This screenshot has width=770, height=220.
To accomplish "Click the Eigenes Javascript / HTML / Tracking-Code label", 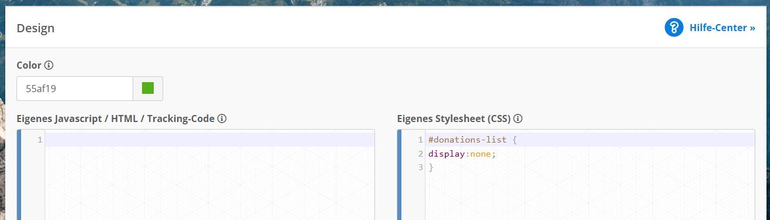I will point(116,119).
